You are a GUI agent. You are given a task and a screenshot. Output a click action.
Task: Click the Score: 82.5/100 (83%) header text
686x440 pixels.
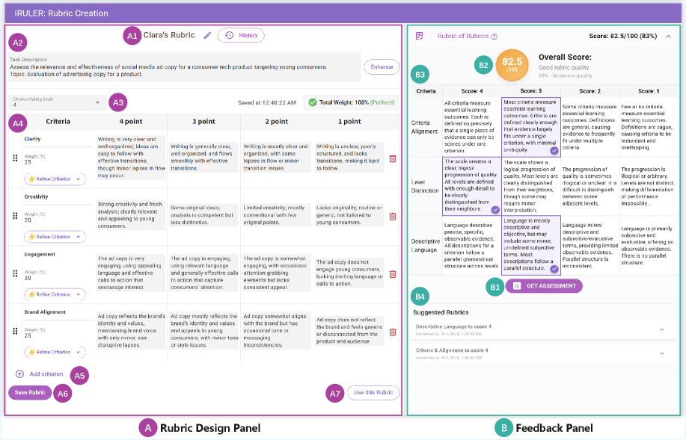622,37
